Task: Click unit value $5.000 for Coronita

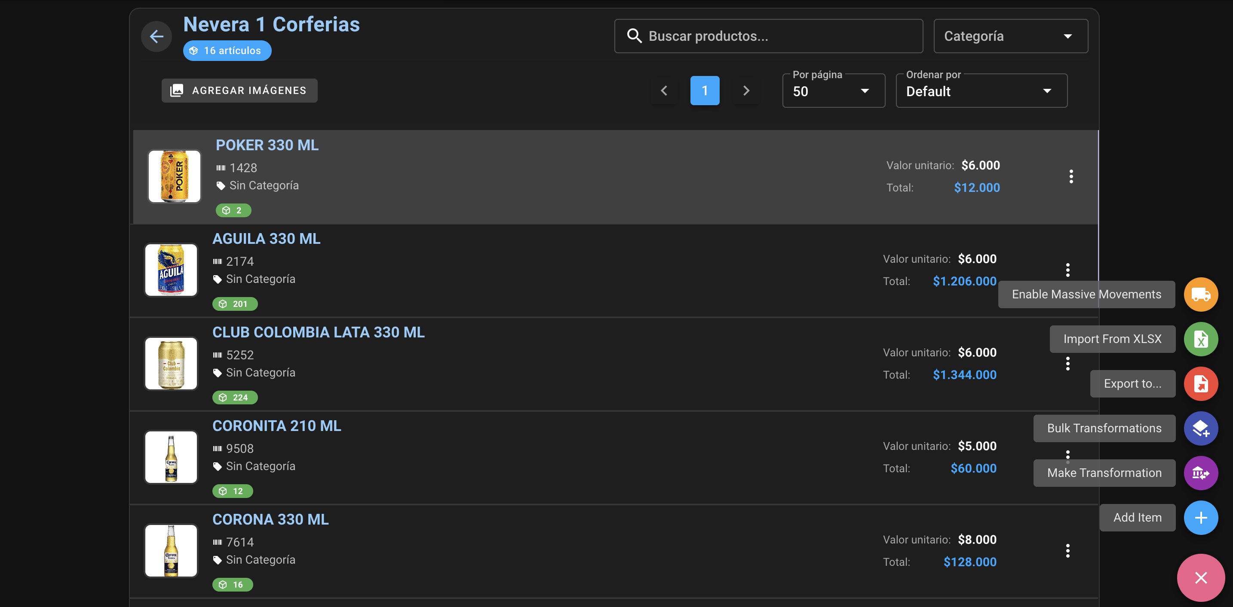Action: click(x=977, y=446)
